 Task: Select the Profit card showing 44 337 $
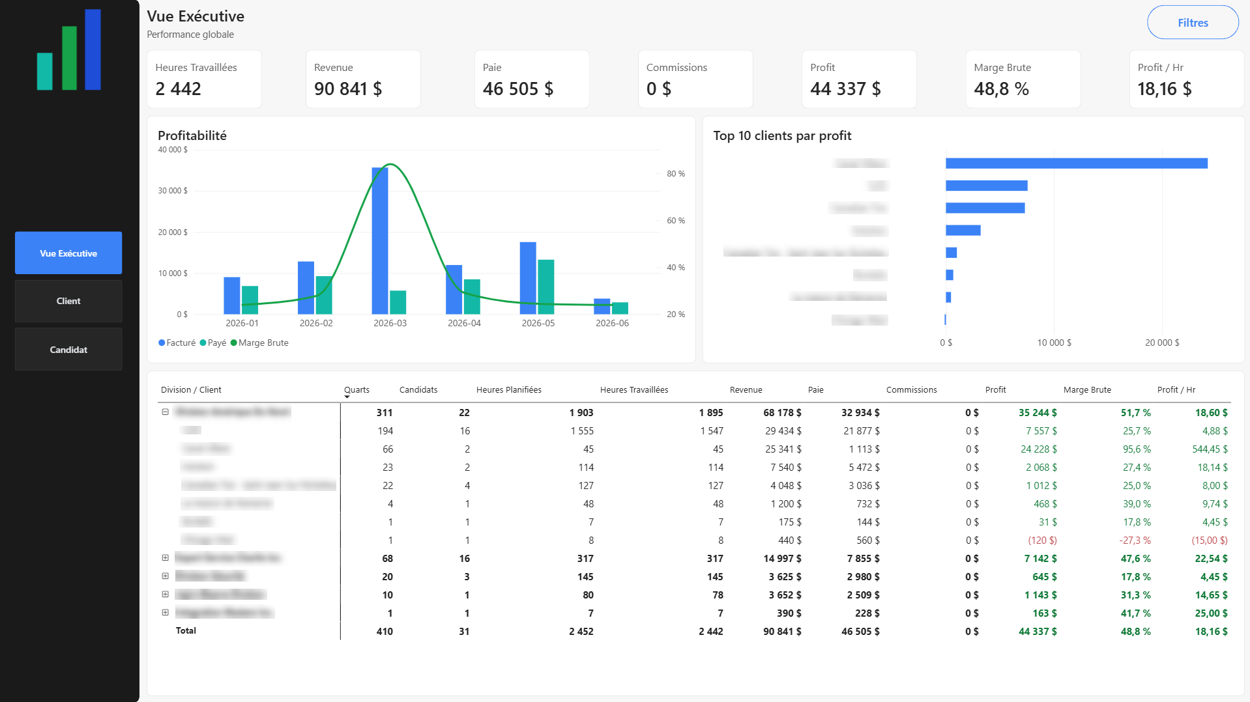859,79
